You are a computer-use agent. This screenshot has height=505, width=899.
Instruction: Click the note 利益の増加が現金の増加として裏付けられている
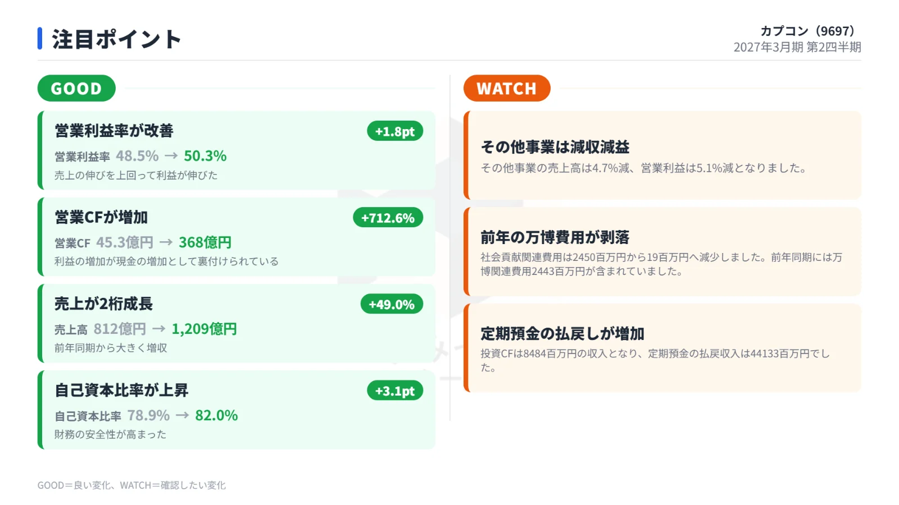click(166, 261)
